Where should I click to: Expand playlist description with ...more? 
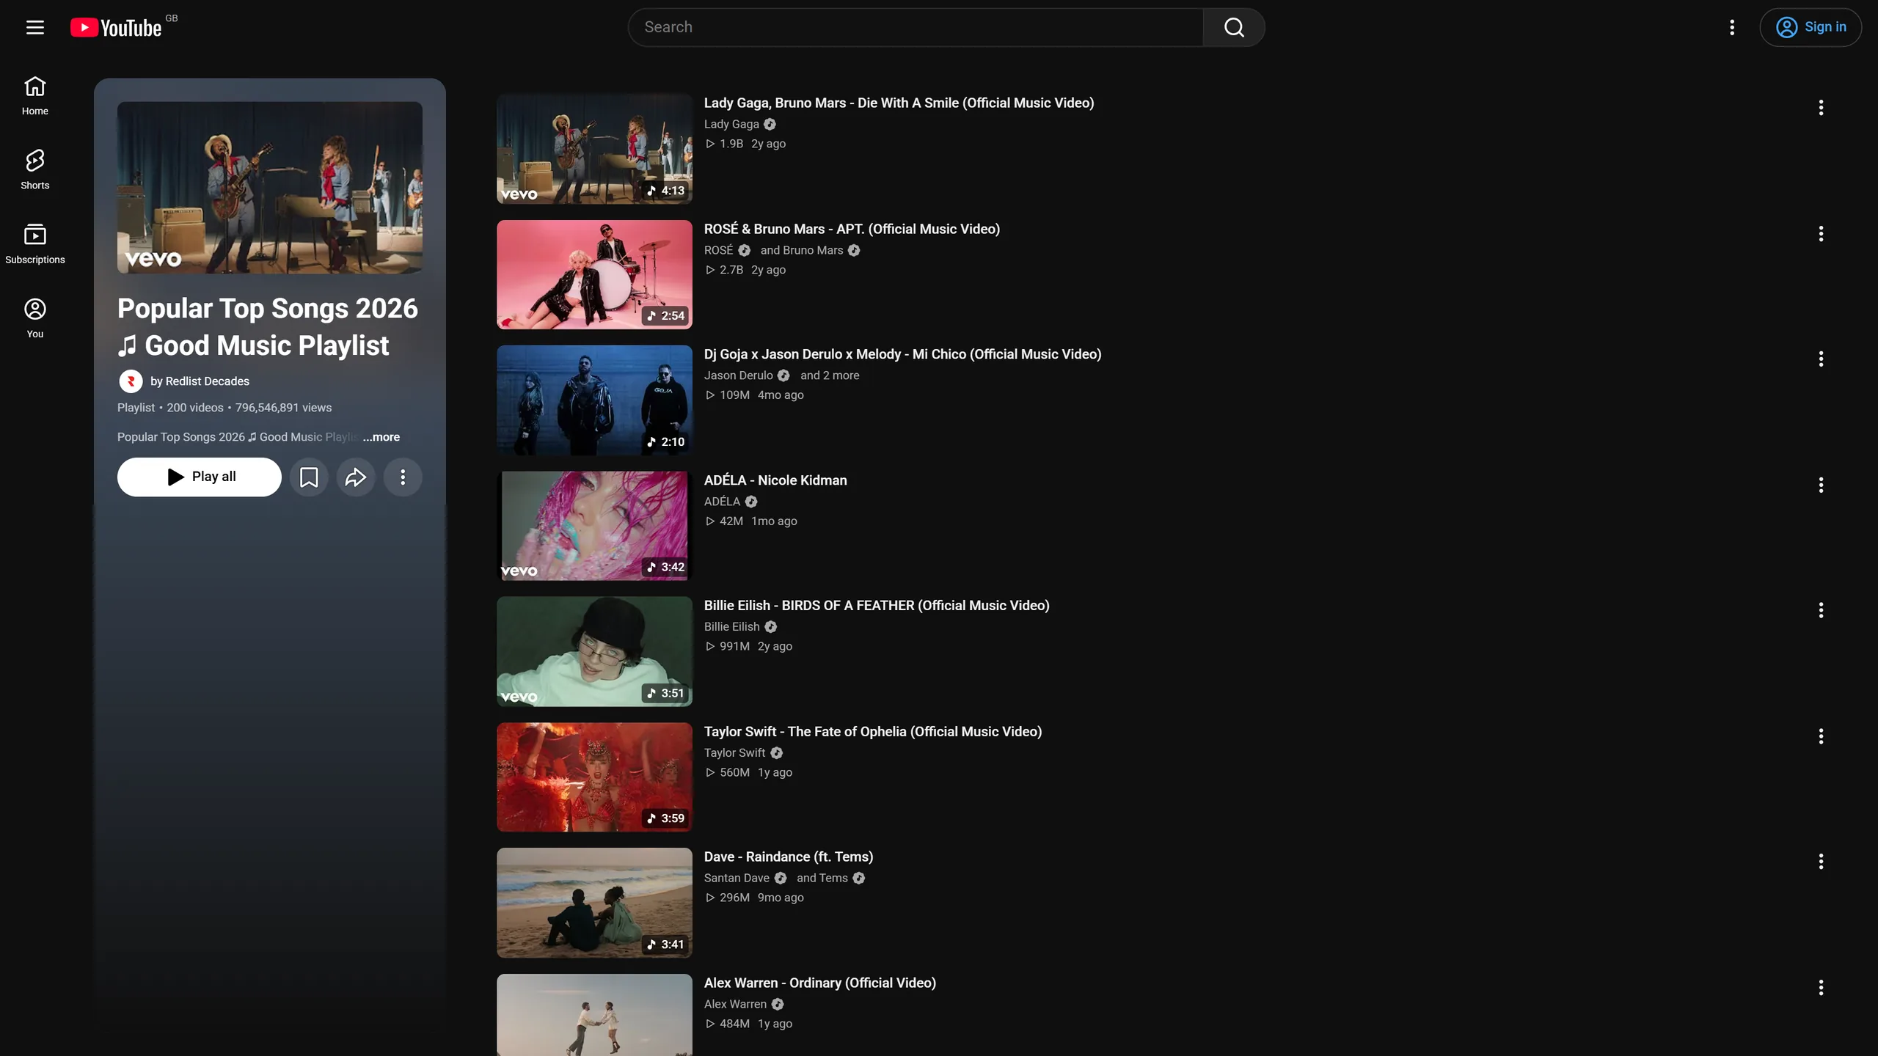(x=381, y=437)
